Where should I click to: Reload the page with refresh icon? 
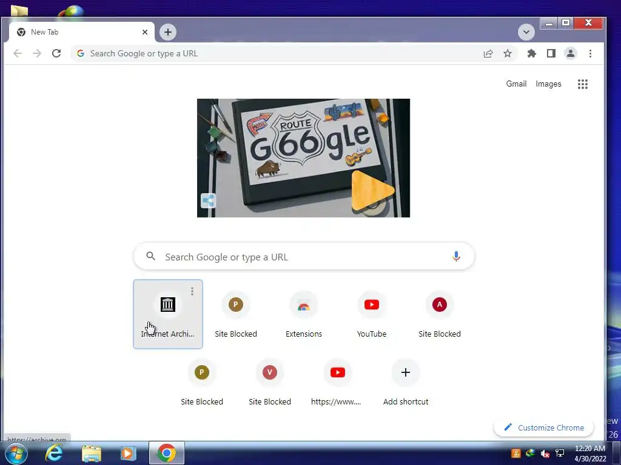[x=56, y=53]
